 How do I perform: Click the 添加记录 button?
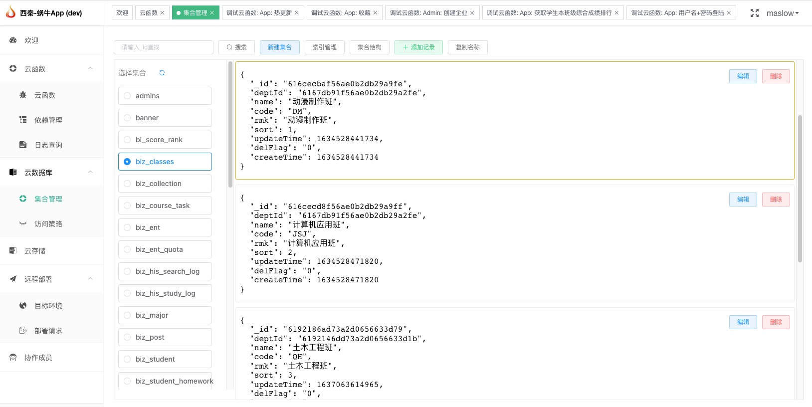click(418, 47)
